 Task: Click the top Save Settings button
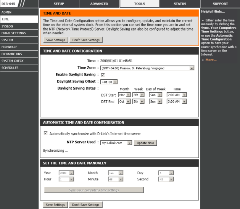coord(56,40)
